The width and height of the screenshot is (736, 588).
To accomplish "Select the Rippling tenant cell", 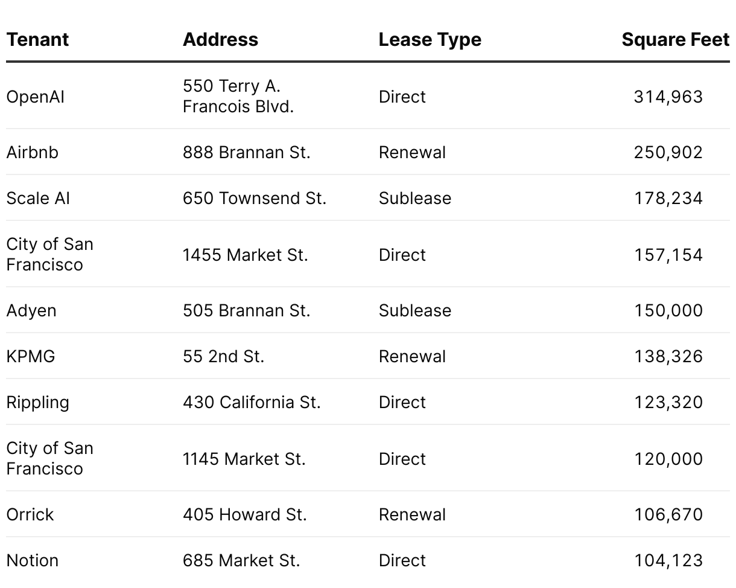I will tap(37, 402).
